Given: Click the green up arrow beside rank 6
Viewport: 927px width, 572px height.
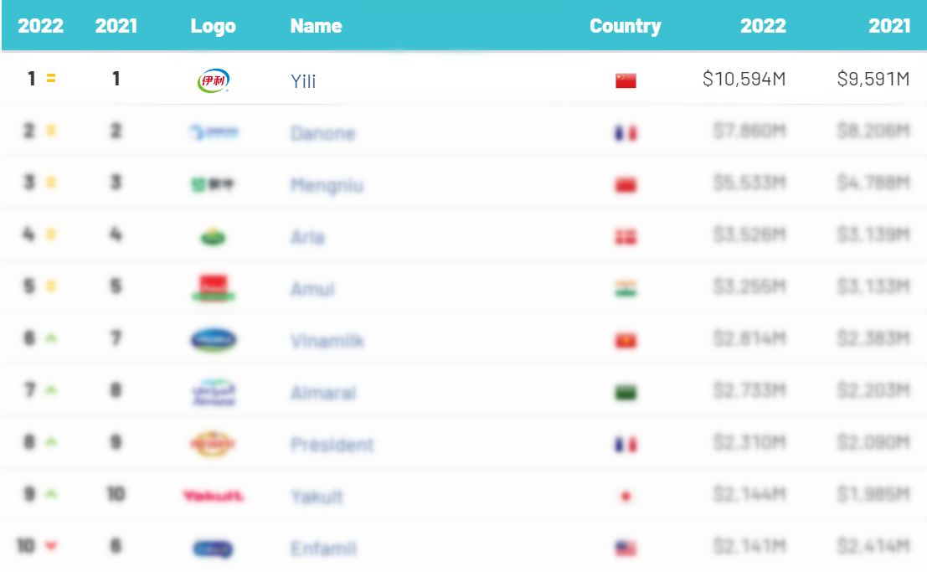Looking at the screenshot, I should click(51, 338).
